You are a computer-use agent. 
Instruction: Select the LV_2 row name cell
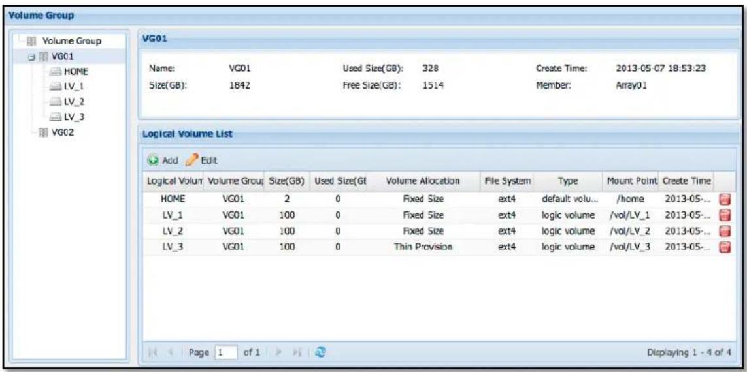pyautogui.click(x=173, y=231)
